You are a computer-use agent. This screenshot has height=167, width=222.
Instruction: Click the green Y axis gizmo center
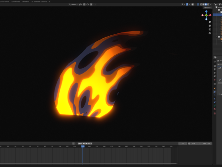(x=206, y=15)
